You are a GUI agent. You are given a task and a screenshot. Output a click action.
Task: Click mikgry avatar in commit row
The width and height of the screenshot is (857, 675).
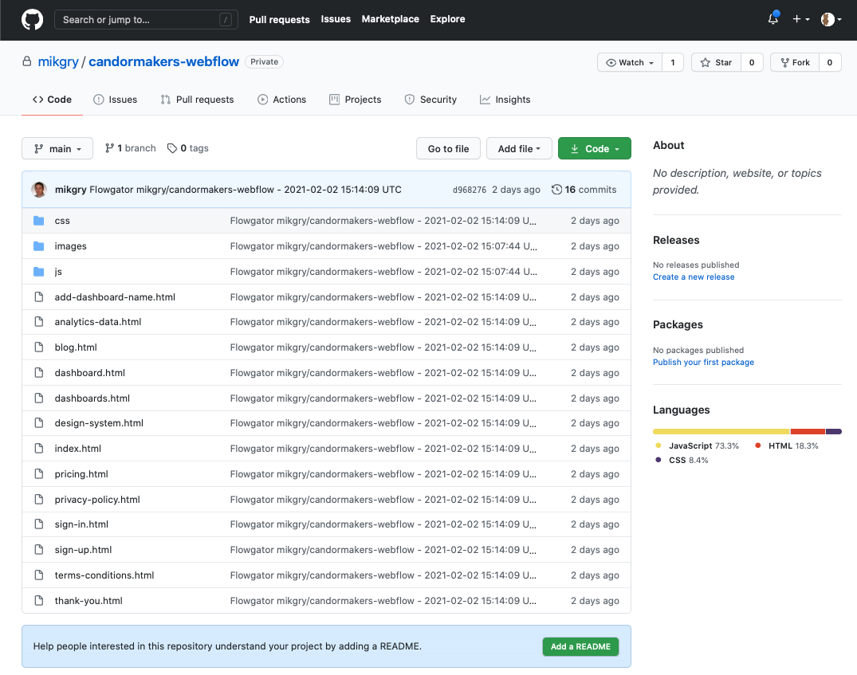[39, 190]
